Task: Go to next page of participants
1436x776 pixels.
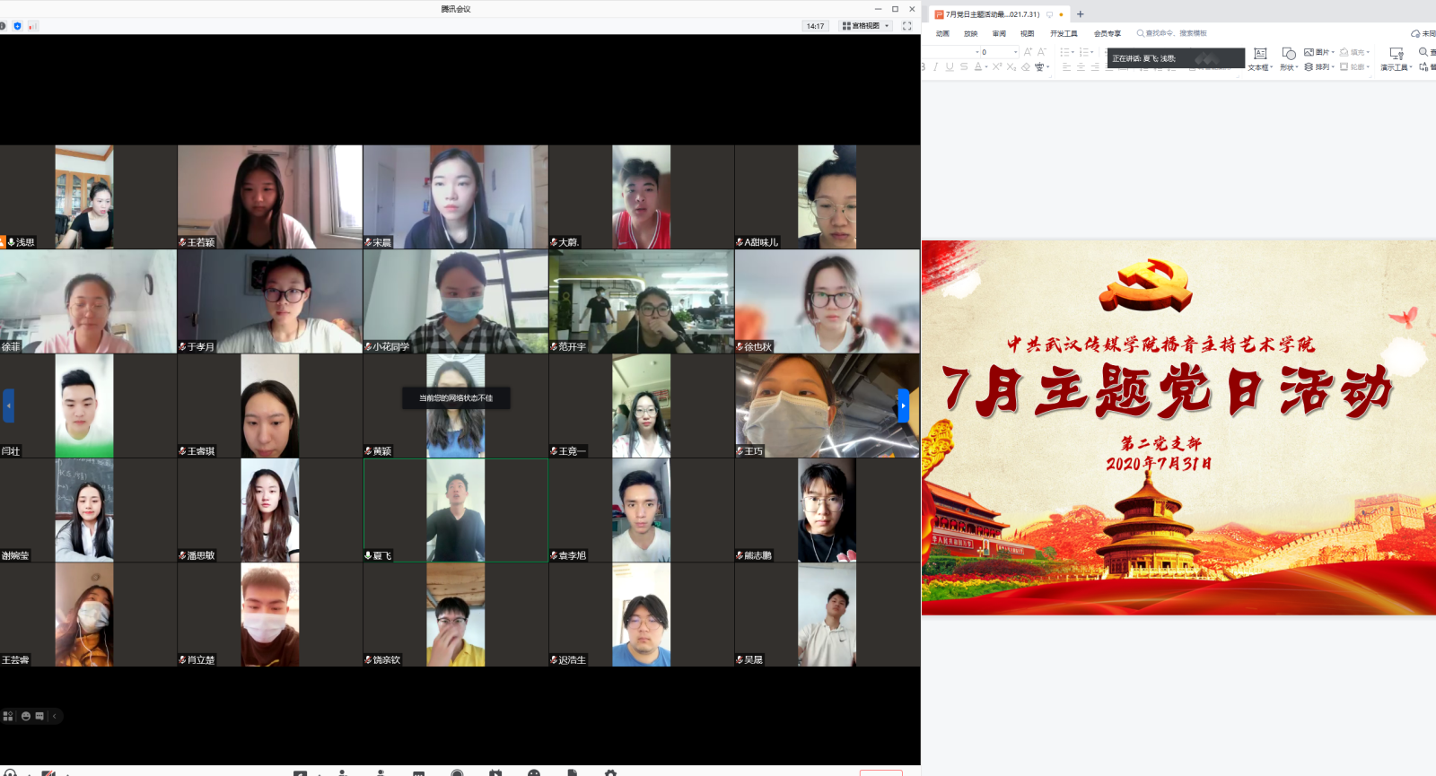Action: tap(903, 405)
